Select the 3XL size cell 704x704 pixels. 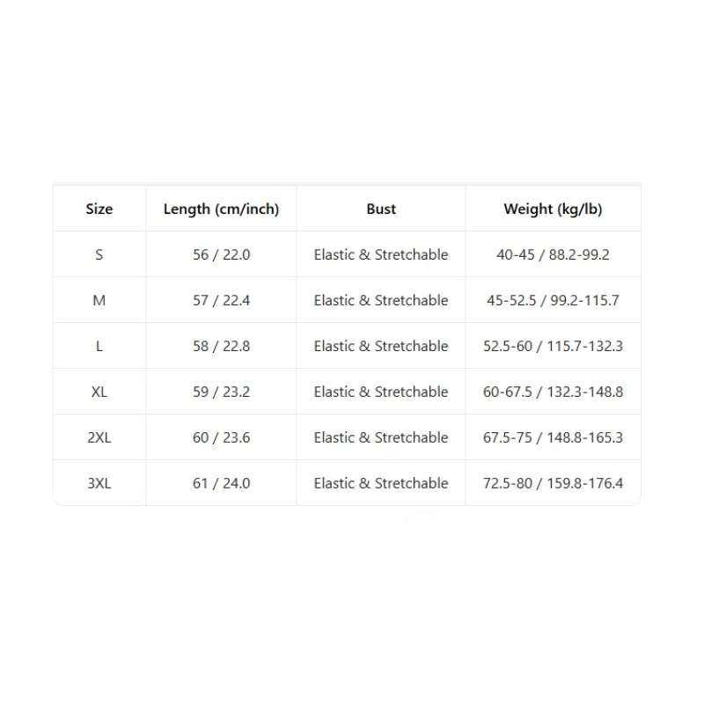99,483
